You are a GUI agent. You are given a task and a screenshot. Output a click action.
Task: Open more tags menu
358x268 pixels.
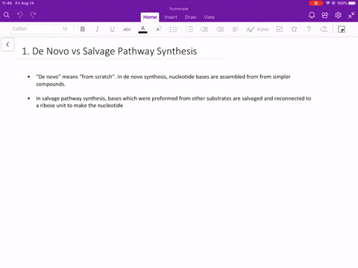pos(324,29)
